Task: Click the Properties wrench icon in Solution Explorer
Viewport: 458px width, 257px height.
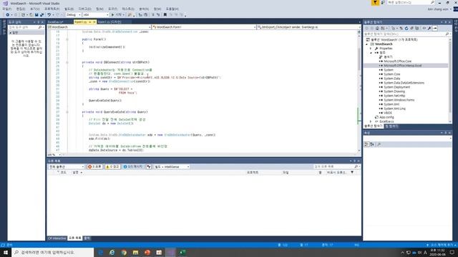Action: click(429, 29)
